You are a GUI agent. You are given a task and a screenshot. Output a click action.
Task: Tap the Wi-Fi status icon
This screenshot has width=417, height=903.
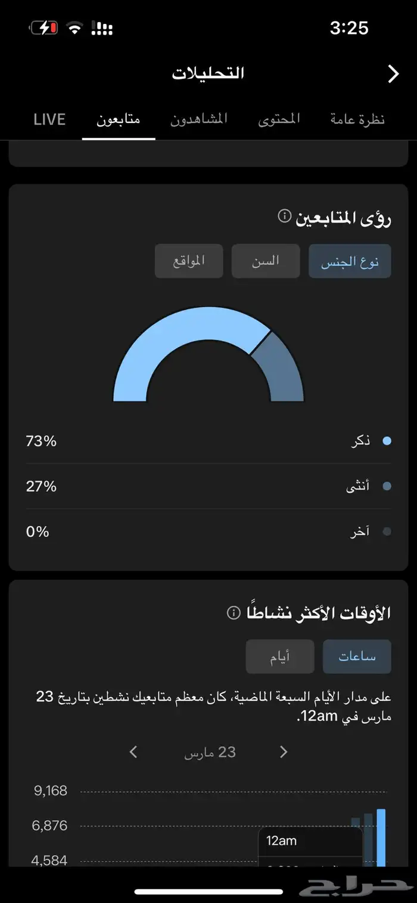click(74, 28)
